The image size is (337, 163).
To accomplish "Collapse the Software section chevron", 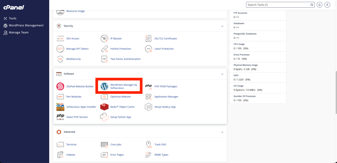I will [222, 74].
